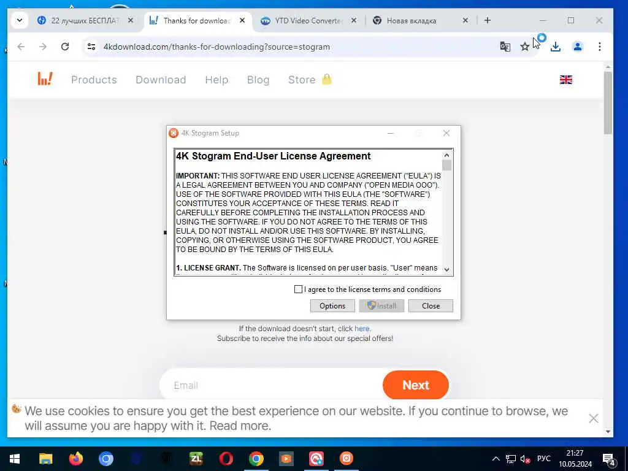Viewport: 628px width, 471px height.
Task: Open the Products menu
Action: pos(94,80)
